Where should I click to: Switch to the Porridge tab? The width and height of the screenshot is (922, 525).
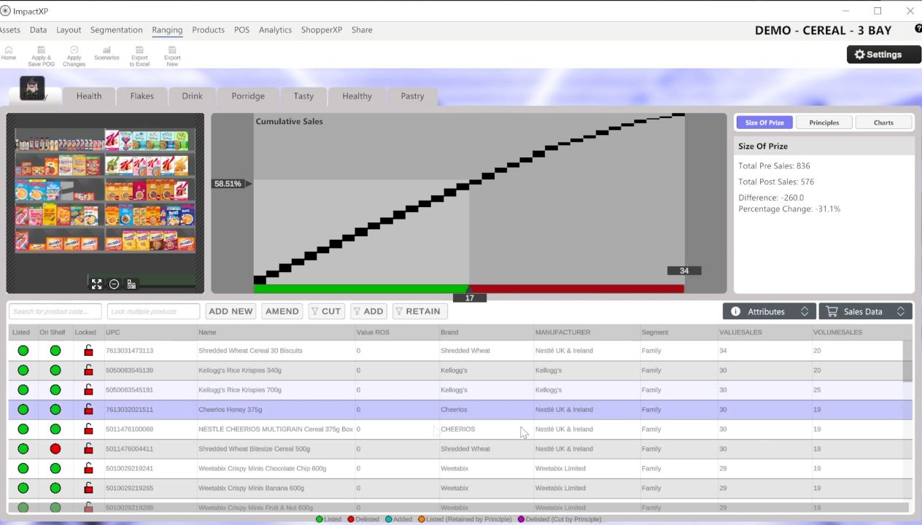click(248, 96)
